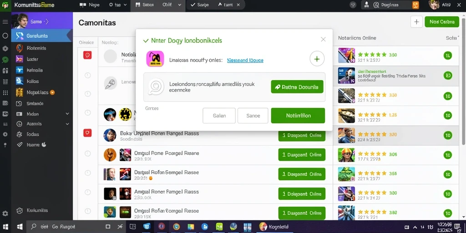The width and height of the screenshot is (466, 233).
Task: Select the Luder sidebar entry
Action: tap(42, 59)
